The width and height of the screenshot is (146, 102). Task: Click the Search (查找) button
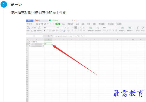pos(119,24)
